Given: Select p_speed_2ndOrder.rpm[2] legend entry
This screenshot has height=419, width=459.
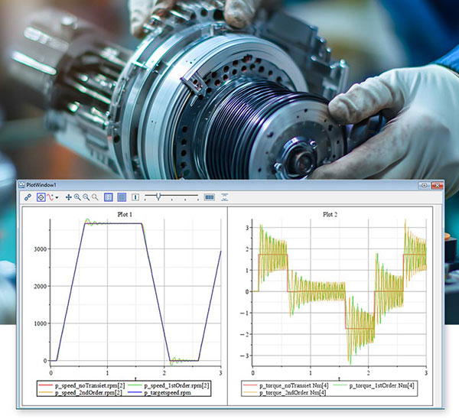Looking at the screenshot, I should (x=80, y=393).
